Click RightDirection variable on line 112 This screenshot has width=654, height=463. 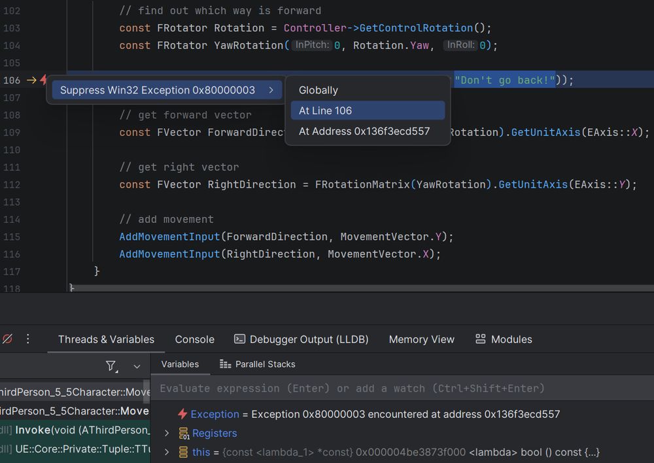click(x=252, y=185)
